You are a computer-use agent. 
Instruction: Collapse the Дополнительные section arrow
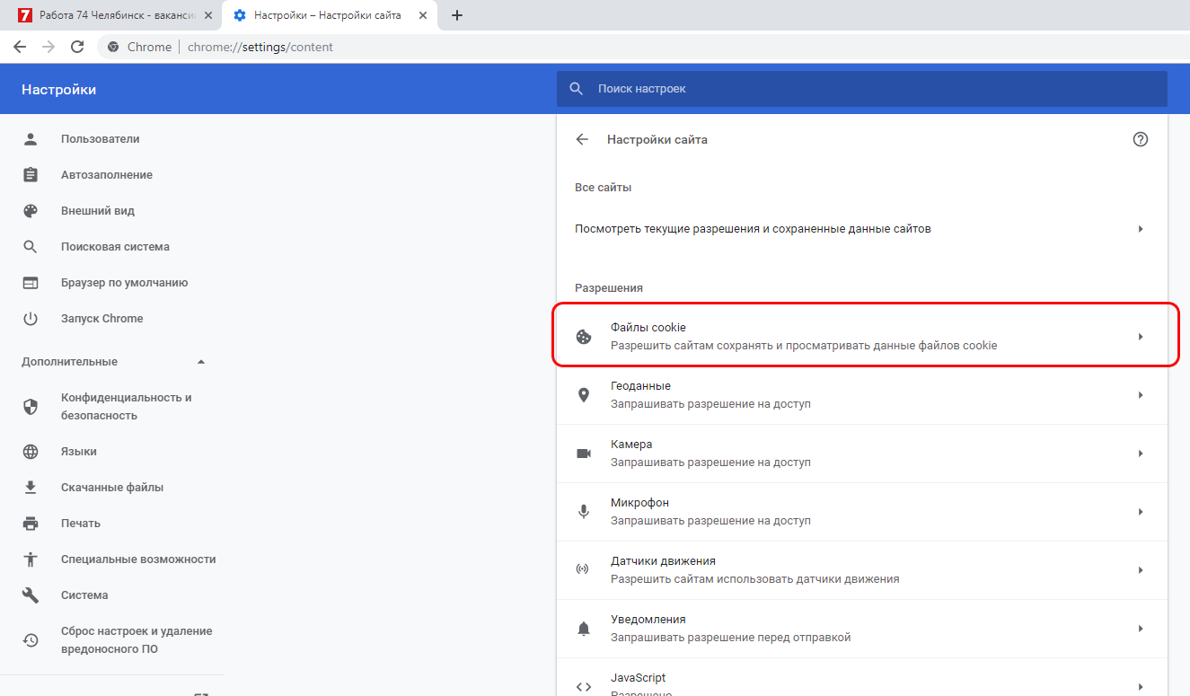click(x=201, y=362)
